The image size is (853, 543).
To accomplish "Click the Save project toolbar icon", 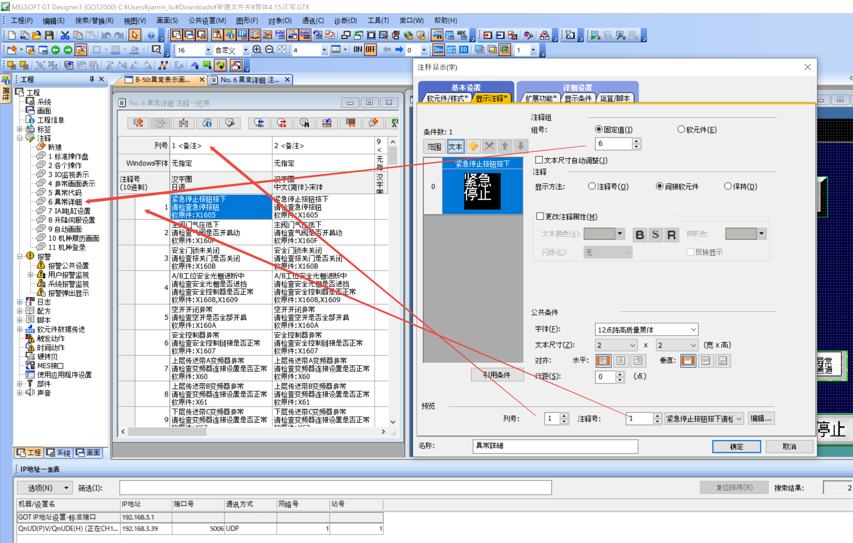I will click(49, 35).
